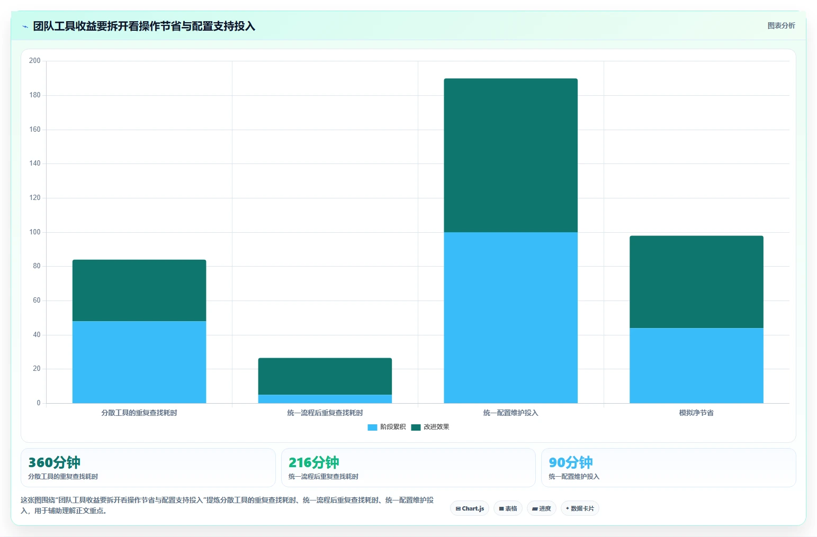Screen dimensions: 817x537
Task: Click the y-axis value 200
Action: coord(34,61)
